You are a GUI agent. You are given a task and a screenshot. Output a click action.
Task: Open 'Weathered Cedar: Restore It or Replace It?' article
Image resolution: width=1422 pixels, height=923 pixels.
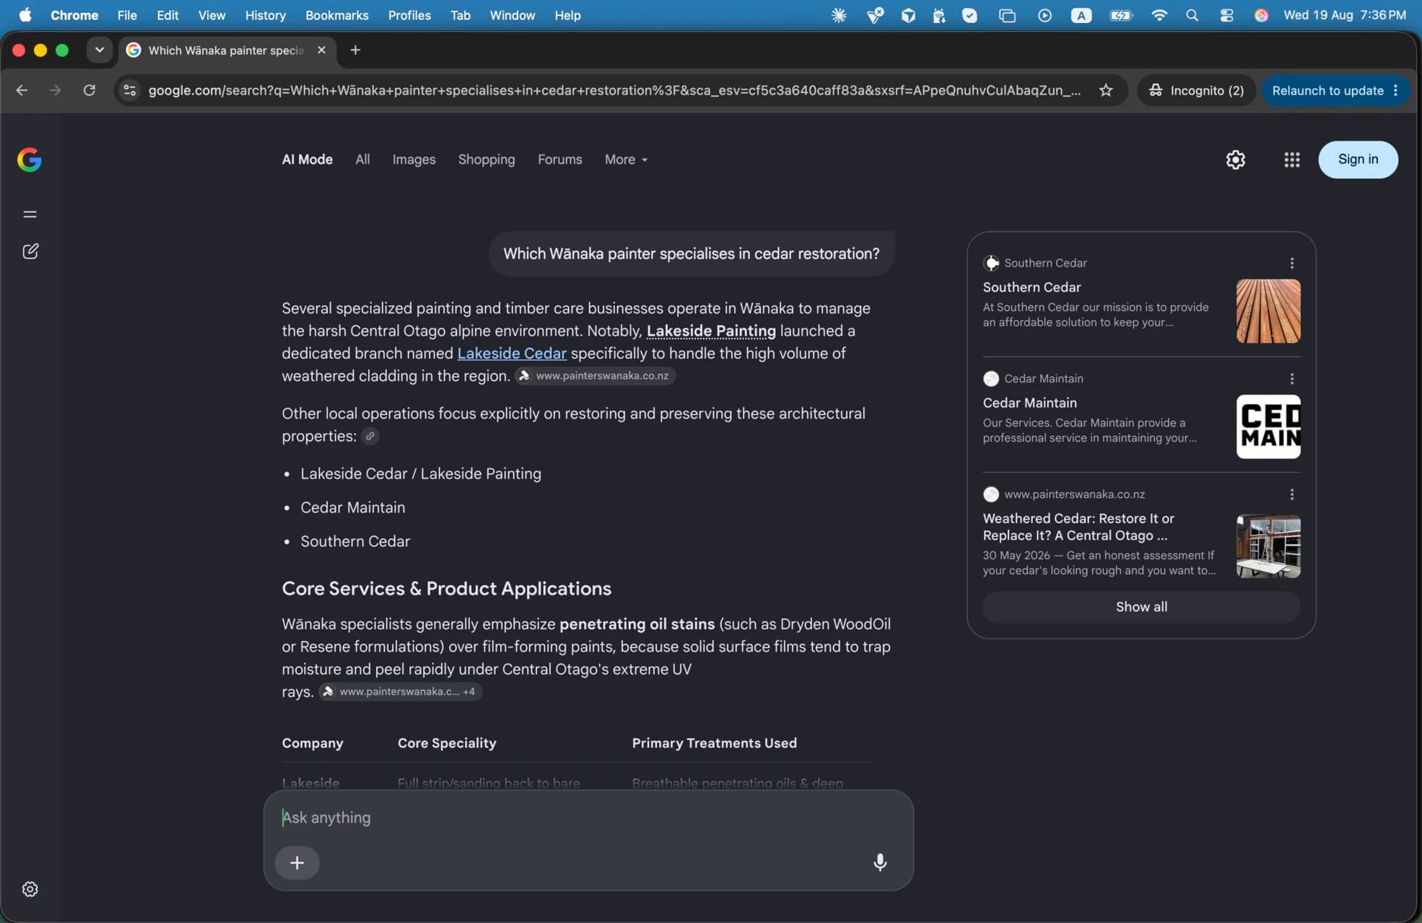tap(1078, 527)
